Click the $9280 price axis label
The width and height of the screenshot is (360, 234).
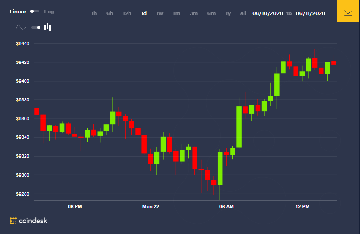pos(23,194)
